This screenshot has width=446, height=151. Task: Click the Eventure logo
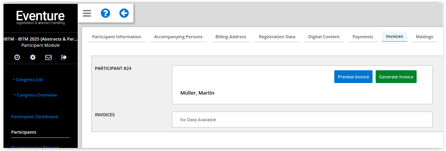pyautogui.click(x=41, y=18)
